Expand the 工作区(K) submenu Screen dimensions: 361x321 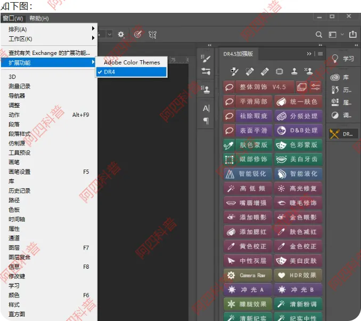click(x=49, y=39)
